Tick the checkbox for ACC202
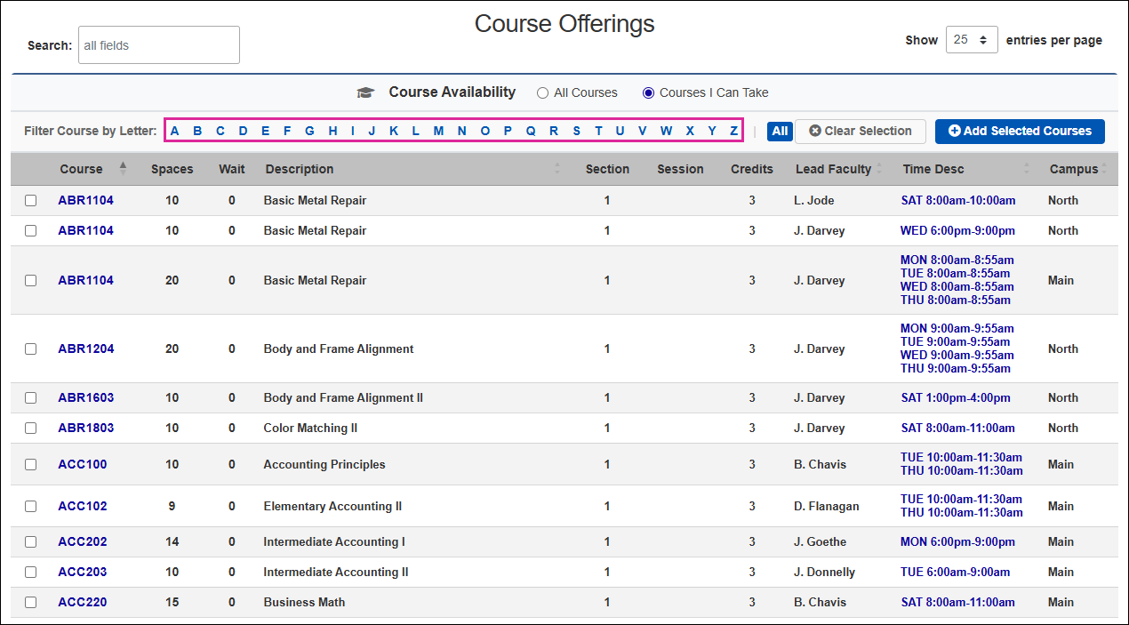This screenshot has height=625, width=1129. coord(31,542)
